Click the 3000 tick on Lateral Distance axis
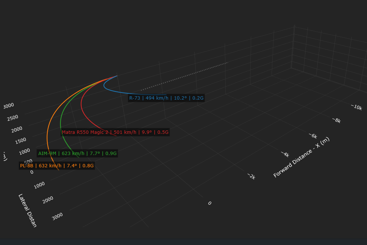 click(x=57, y=216)
